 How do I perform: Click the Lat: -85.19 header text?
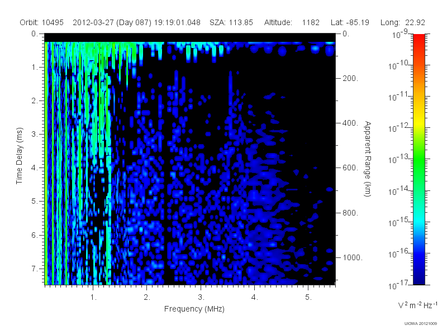click(x=350, y=22)
